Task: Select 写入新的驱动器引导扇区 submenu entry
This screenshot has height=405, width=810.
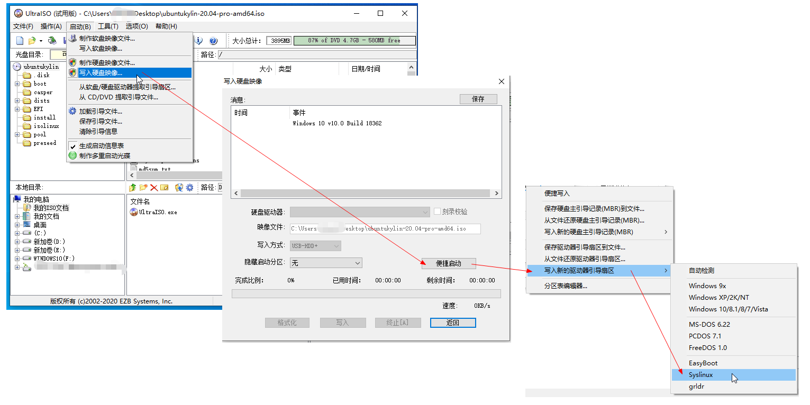Action: pos(600,271)
